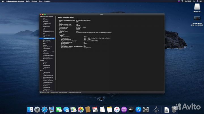Click Аппаратное обеспечение in bottom path bar
Image resolution: width=204 pixels, height=114 pixels.
[x=59, y=92]
